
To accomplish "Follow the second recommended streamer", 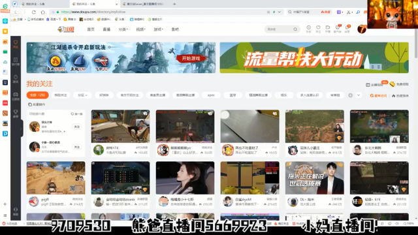I will (77, 147).
